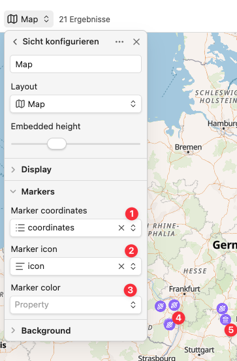This screenshot has width=237, height=361.
Task: Expand the Background section
Action: [76, 330]
